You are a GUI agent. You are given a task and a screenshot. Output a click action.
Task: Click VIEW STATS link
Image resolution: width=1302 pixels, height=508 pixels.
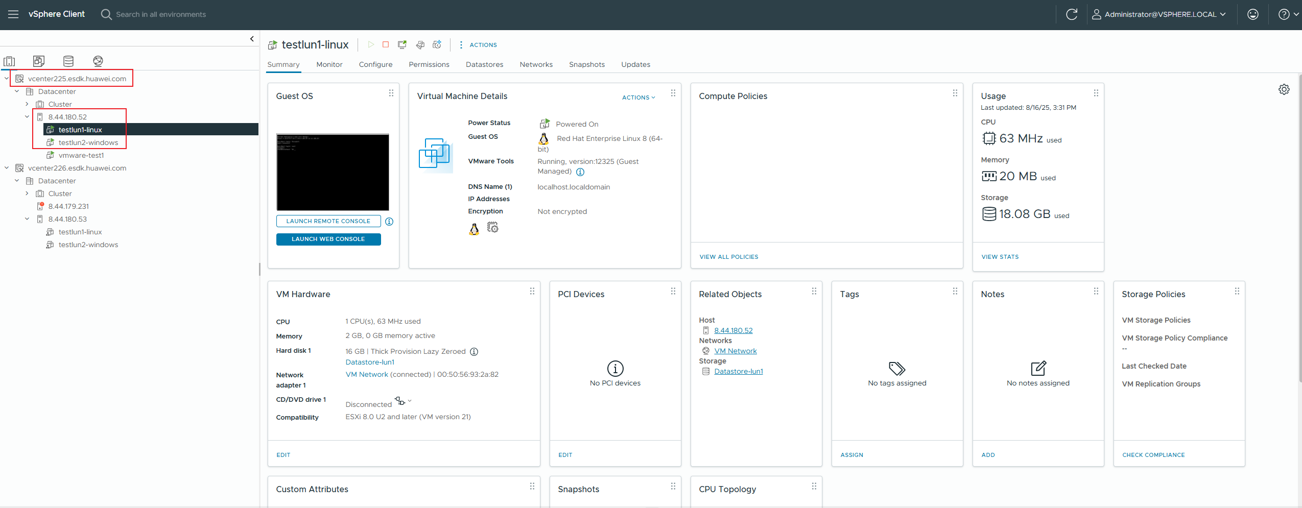pyautogui.click(x=1000, y=257)
